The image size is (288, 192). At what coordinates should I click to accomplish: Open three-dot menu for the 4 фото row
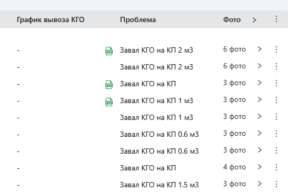click(x=276, y=167)
